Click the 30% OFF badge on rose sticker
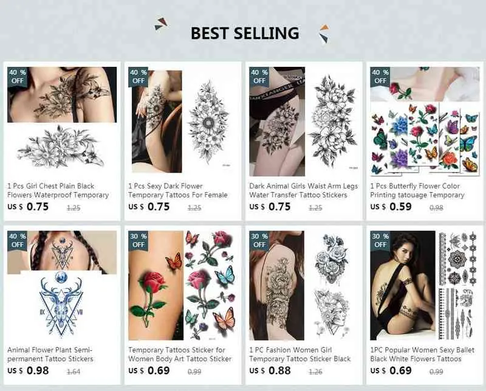This screenshot has height=391, width=486. pyautogui.click(x=139, y=240)
